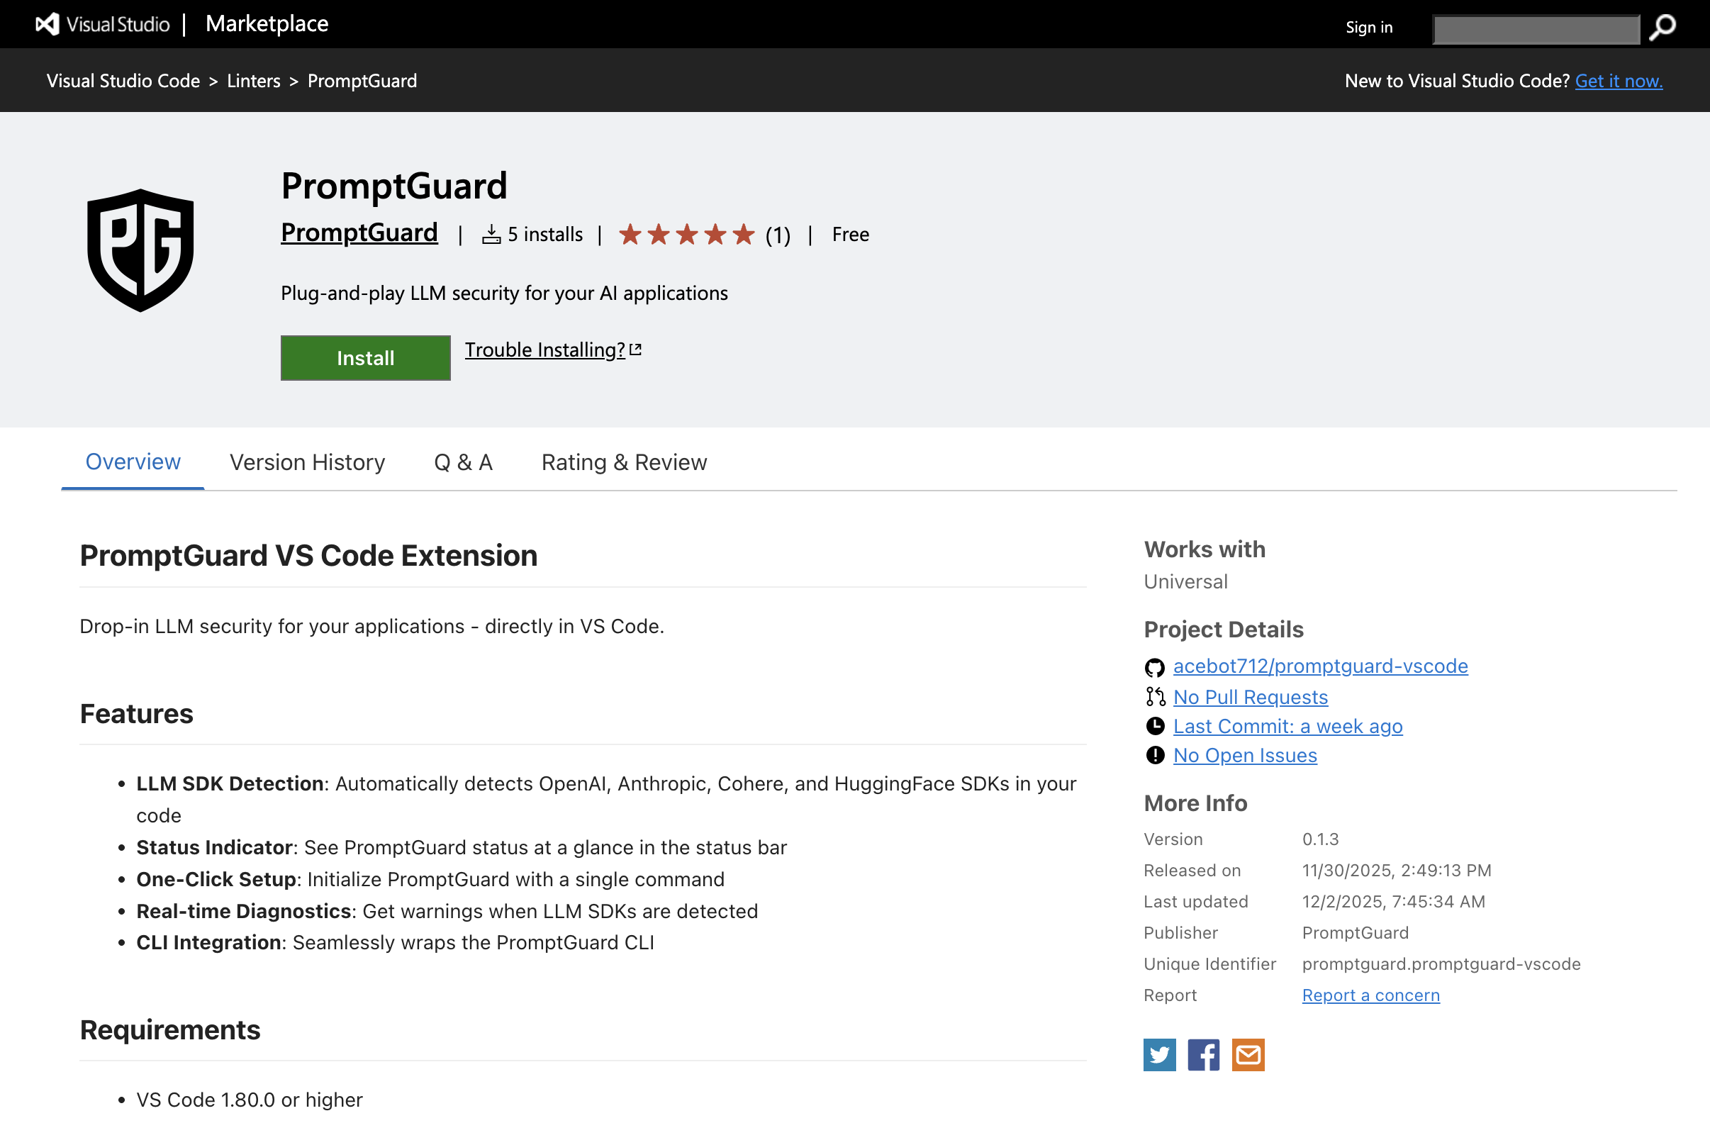Click the Get it now link

tap(1619, 81)
